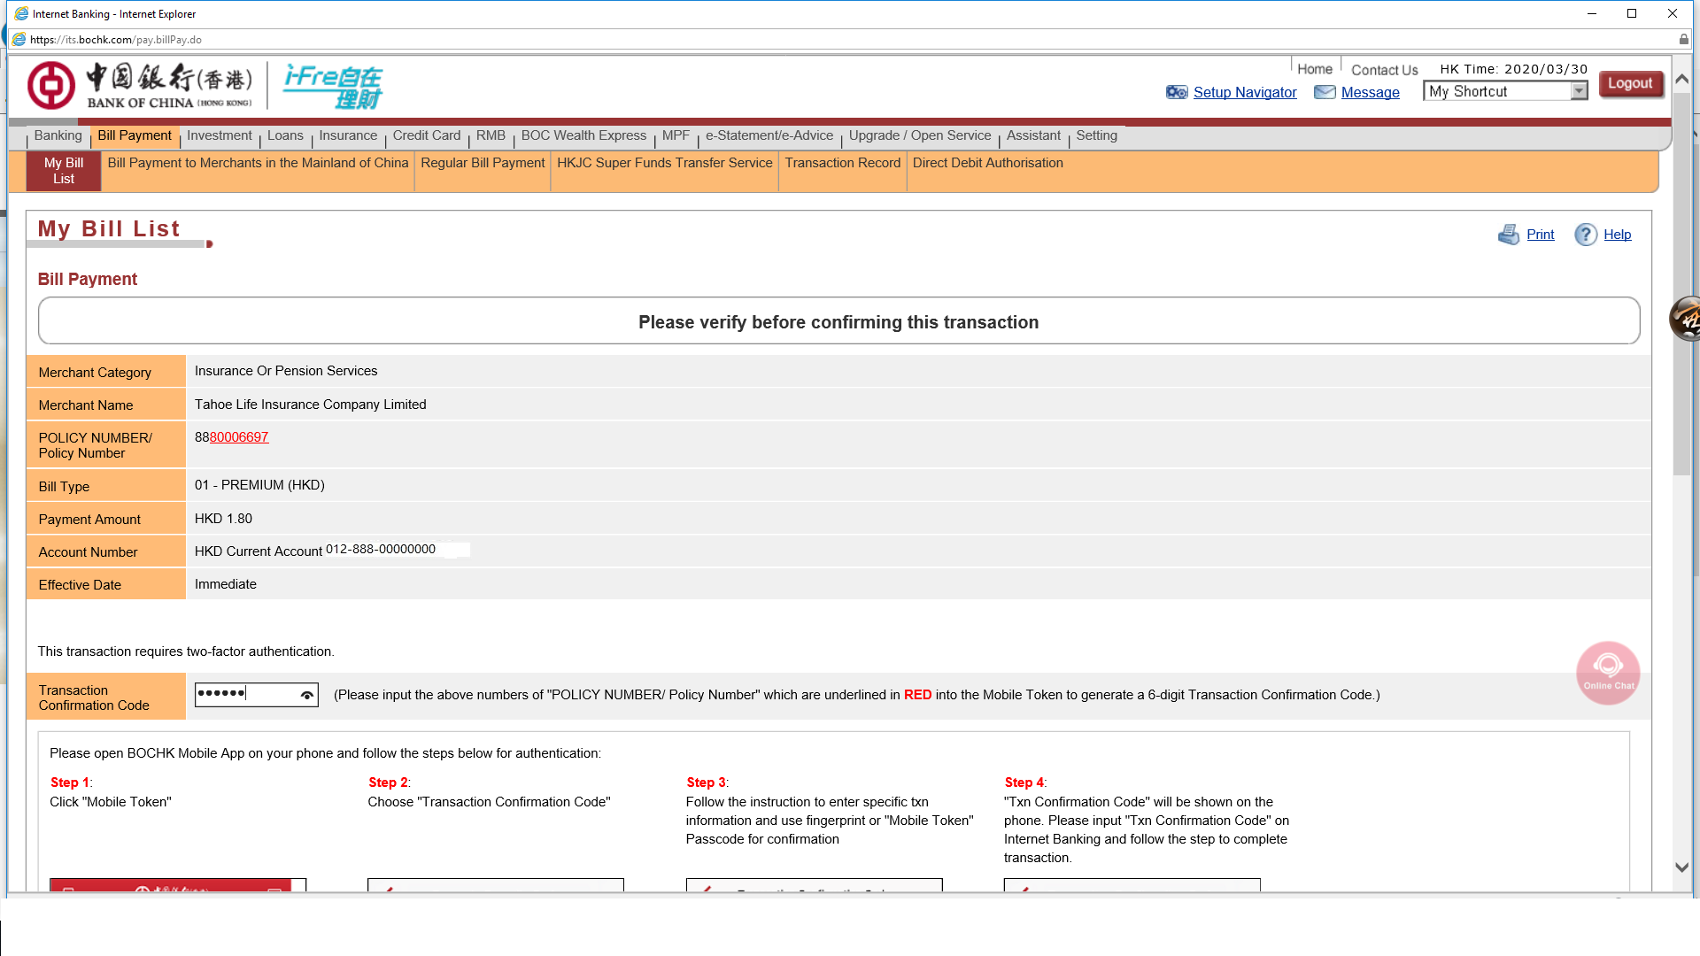
Task: Click the Logout button
Action: point(1630,83)
